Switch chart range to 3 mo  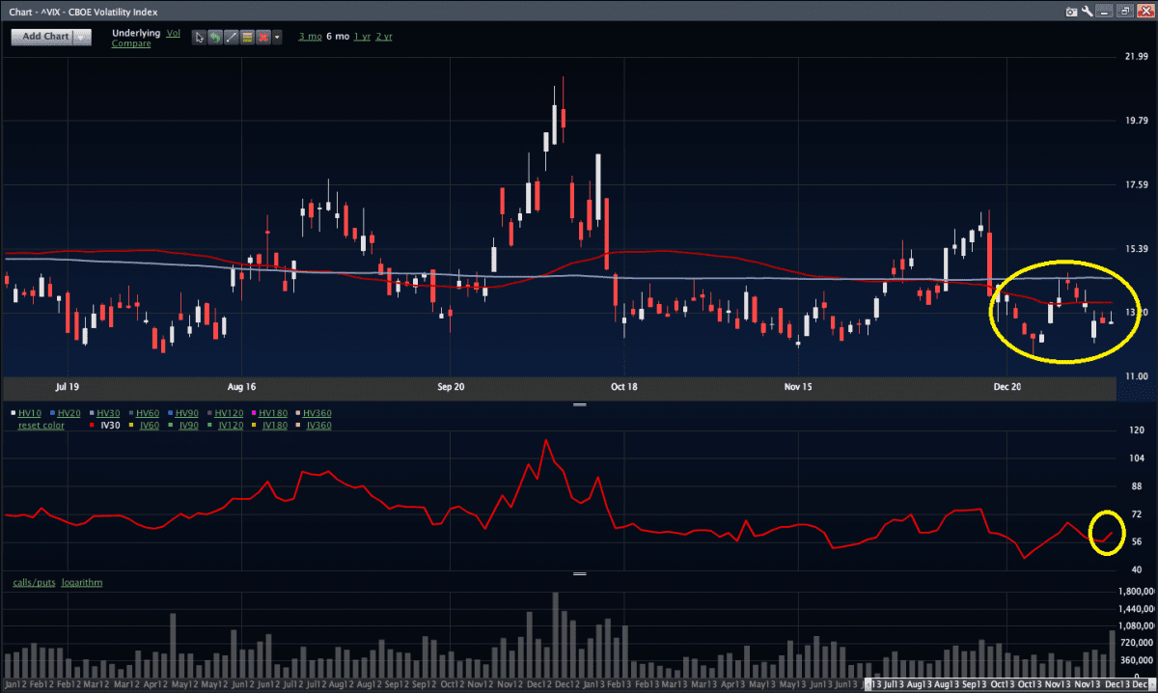click(310, 36)
